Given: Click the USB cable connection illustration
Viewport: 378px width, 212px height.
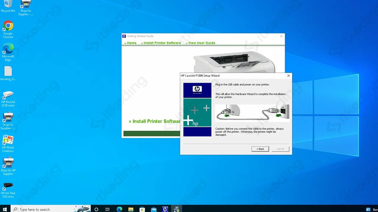Looking at the screenshot, I should [252, 113].
